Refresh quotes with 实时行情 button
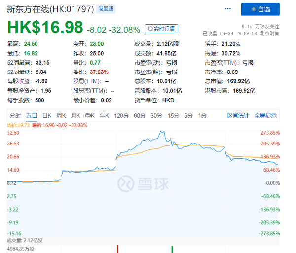 click(161, 29)
